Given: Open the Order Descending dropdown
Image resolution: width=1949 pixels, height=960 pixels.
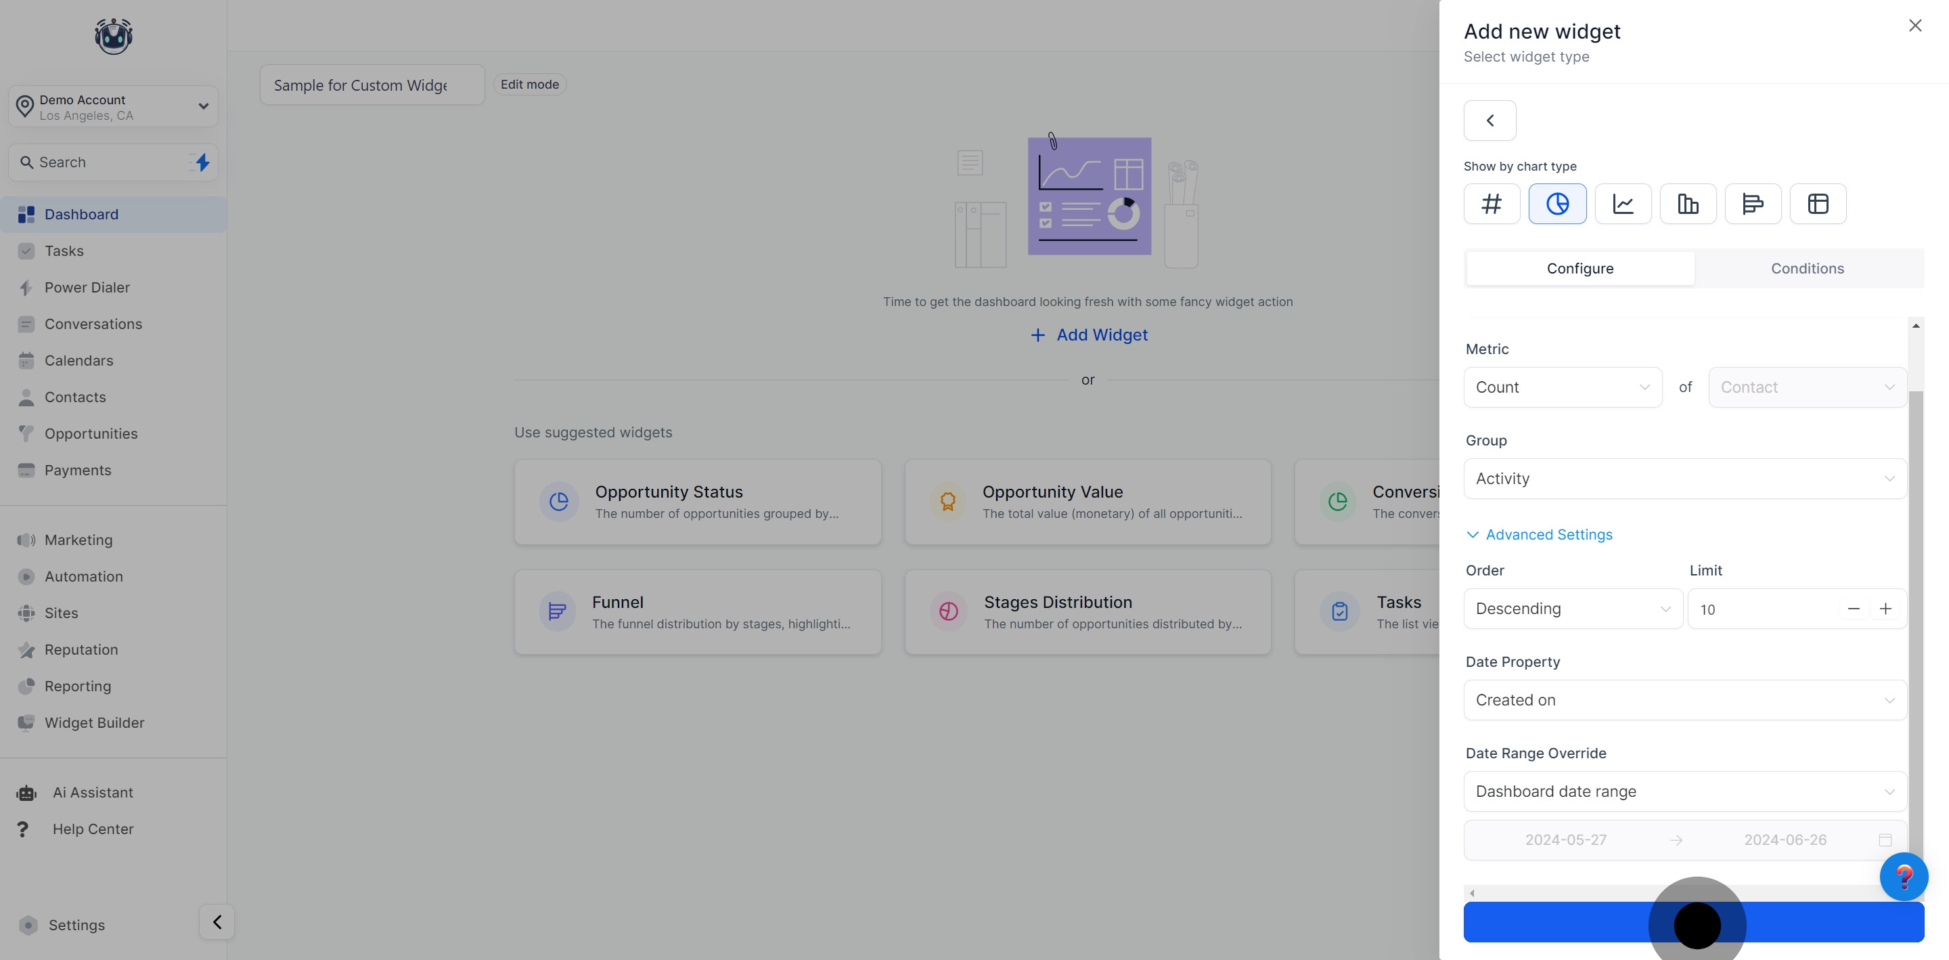Looking at the screenshot, I should click(1573, 609).
